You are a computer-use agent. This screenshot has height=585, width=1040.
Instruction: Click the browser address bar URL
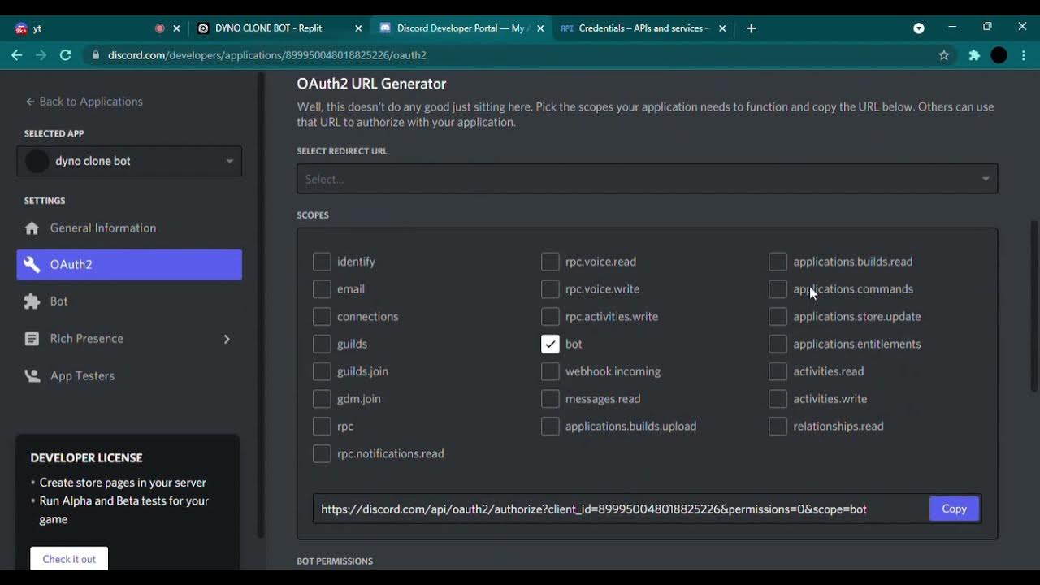[266, 55]
